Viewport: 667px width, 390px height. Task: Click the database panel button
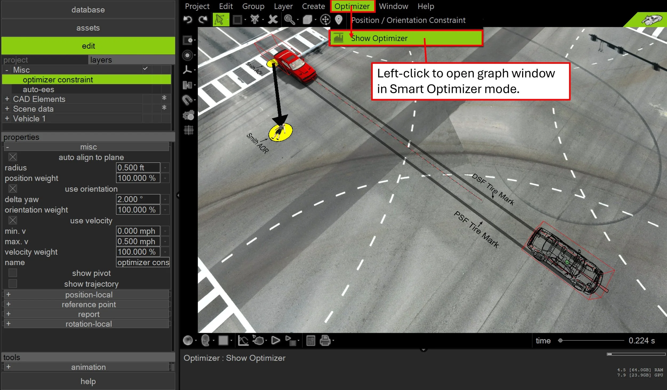point(88,10)
